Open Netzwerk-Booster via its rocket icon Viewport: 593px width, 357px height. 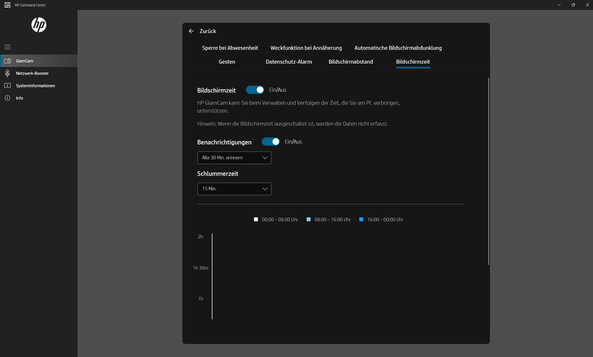(x=7, y=73)
